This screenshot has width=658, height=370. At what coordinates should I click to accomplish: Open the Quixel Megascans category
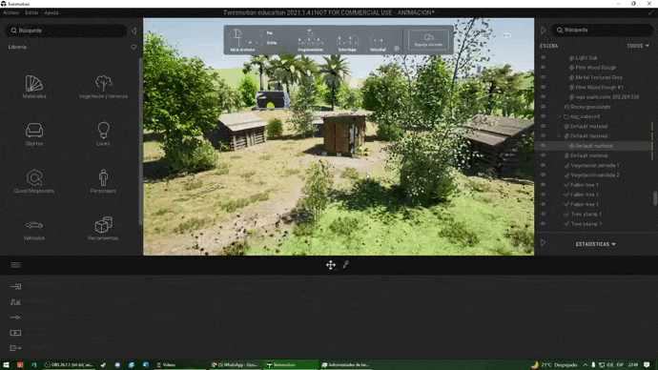pyautogui.click(x=34, y=181)
